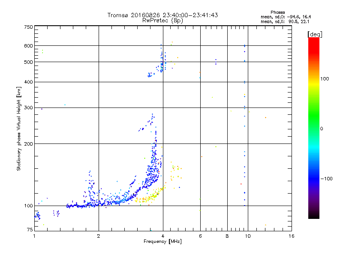
Task: Click the colorbar tick label '100'
Action: [325, 79]
